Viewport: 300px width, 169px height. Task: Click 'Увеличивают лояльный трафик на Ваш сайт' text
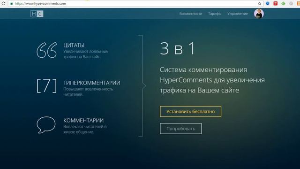85,54
